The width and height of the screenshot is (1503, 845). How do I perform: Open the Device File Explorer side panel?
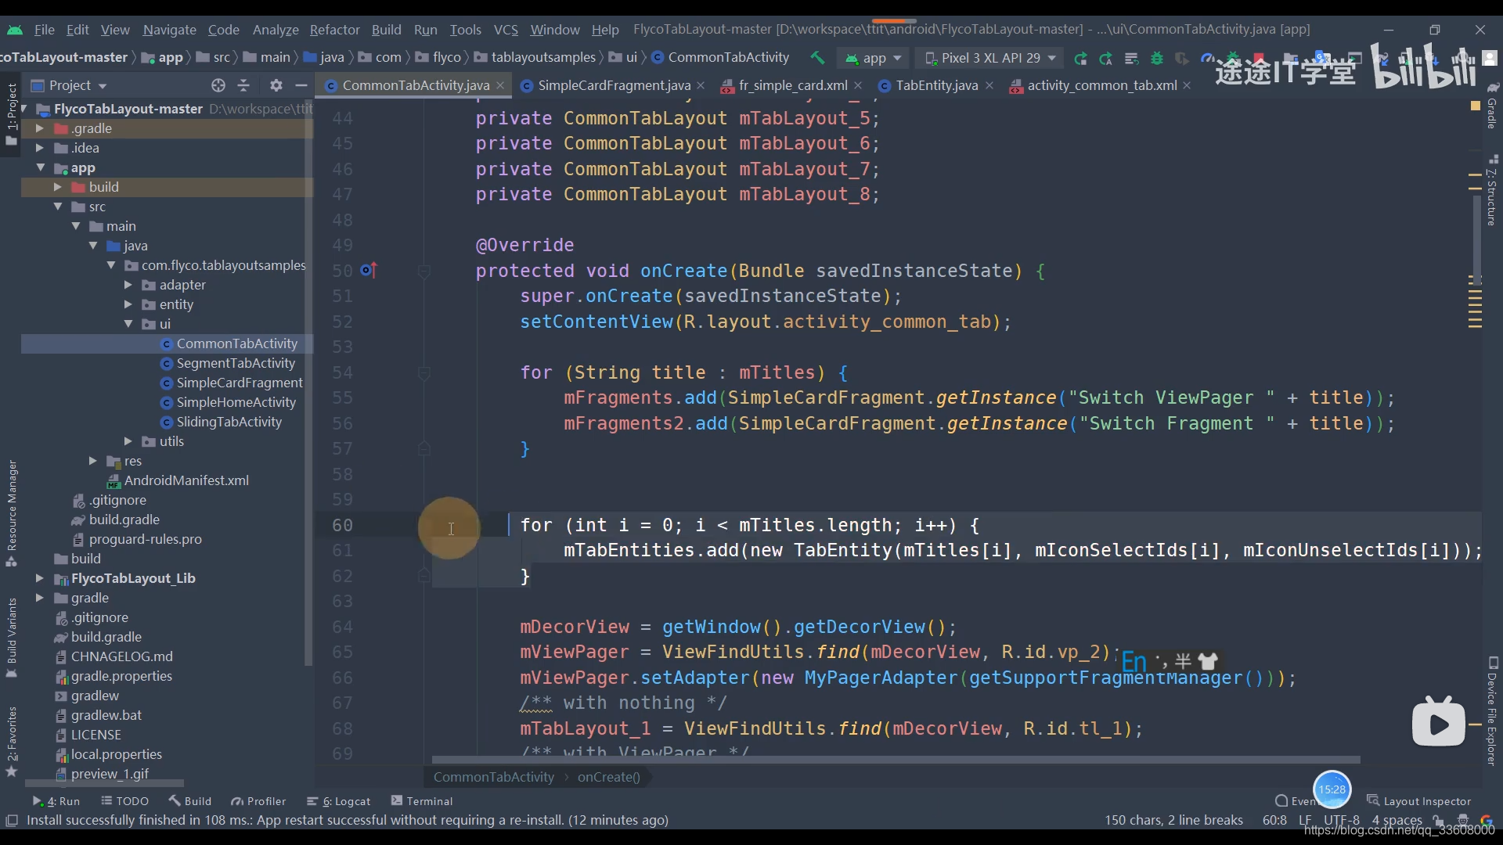(1492, 710)
